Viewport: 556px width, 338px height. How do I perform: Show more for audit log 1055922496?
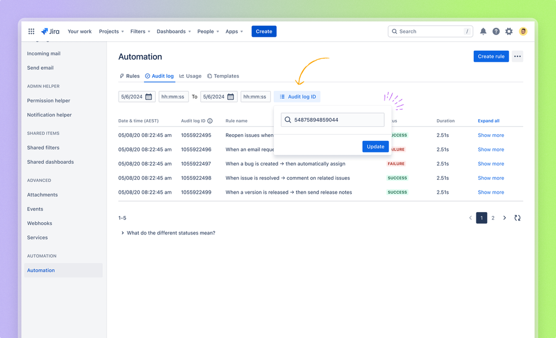click(x=491, y=149)
